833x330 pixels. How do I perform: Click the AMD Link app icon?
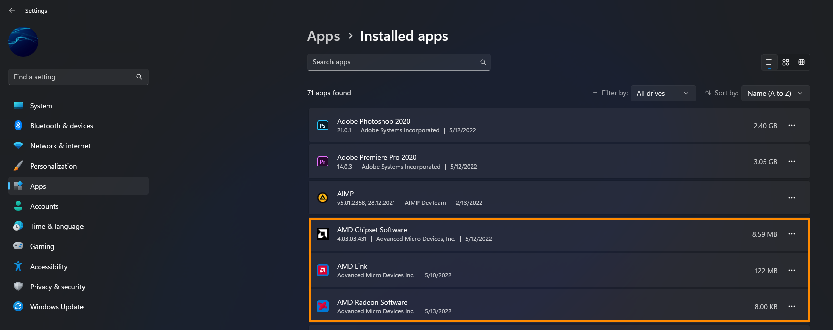coord(323,270)
